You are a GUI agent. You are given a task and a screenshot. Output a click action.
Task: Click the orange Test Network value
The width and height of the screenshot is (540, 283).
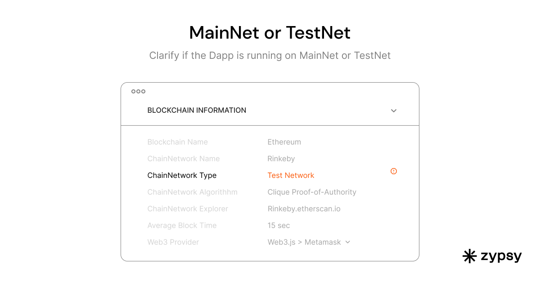click(x=291, y=175)
